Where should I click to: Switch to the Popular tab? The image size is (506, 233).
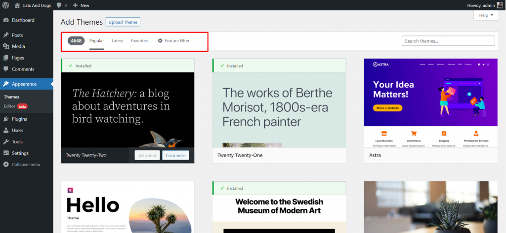(96, 41)
